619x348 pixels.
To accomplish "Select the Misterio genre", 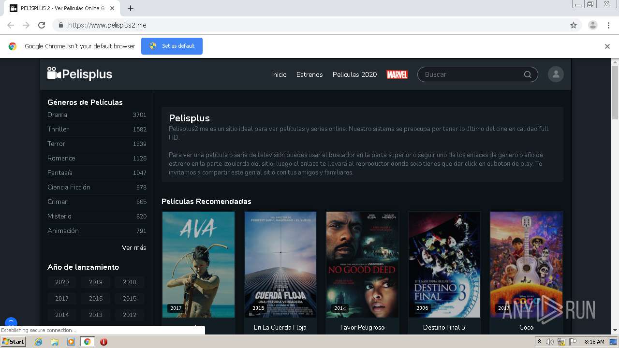I will [97, 216].
